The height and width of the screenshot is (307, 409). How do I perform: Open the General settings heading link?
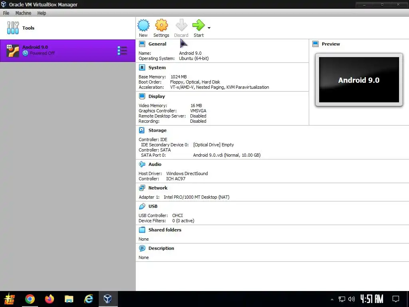tap(157, 44)
